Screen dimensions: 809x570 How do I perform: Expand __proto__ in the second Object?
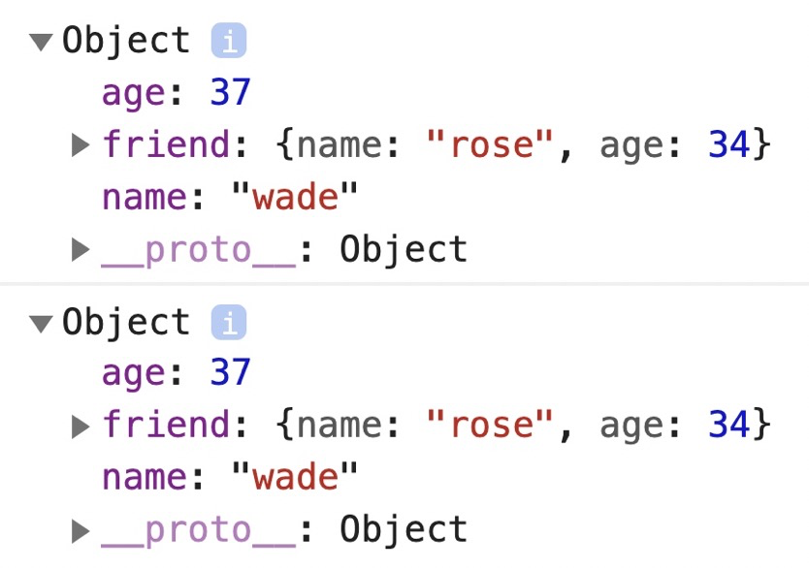[81, 531]
